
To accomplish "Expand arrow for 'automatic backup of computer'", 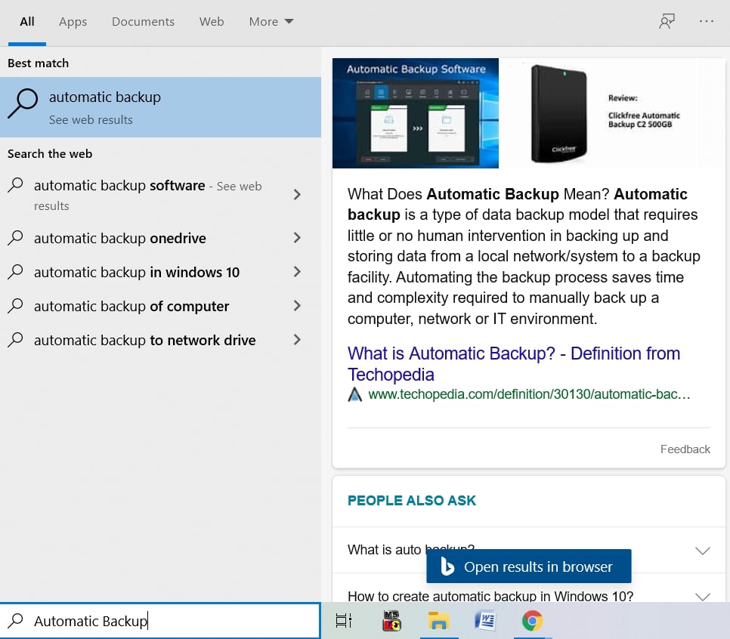I will click(297, 306).
